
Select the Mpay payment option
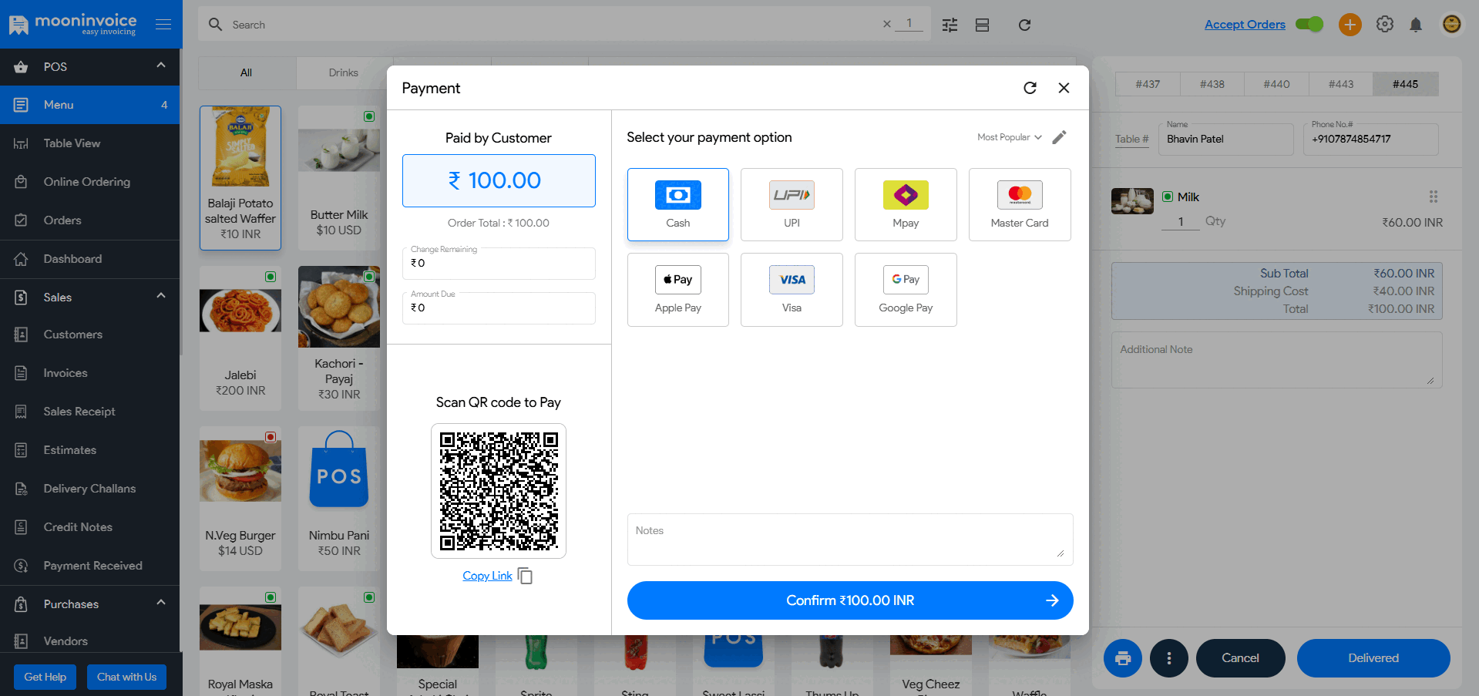906,204
